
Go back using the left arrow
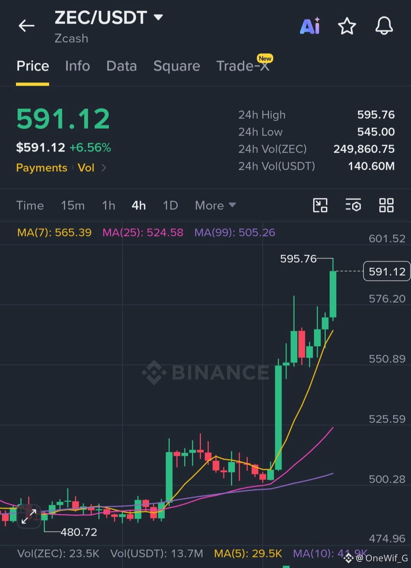click(x=26, y=26)
